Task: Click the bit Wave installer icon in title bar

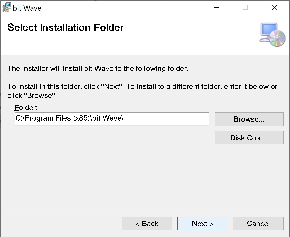Action: point(6,8)
